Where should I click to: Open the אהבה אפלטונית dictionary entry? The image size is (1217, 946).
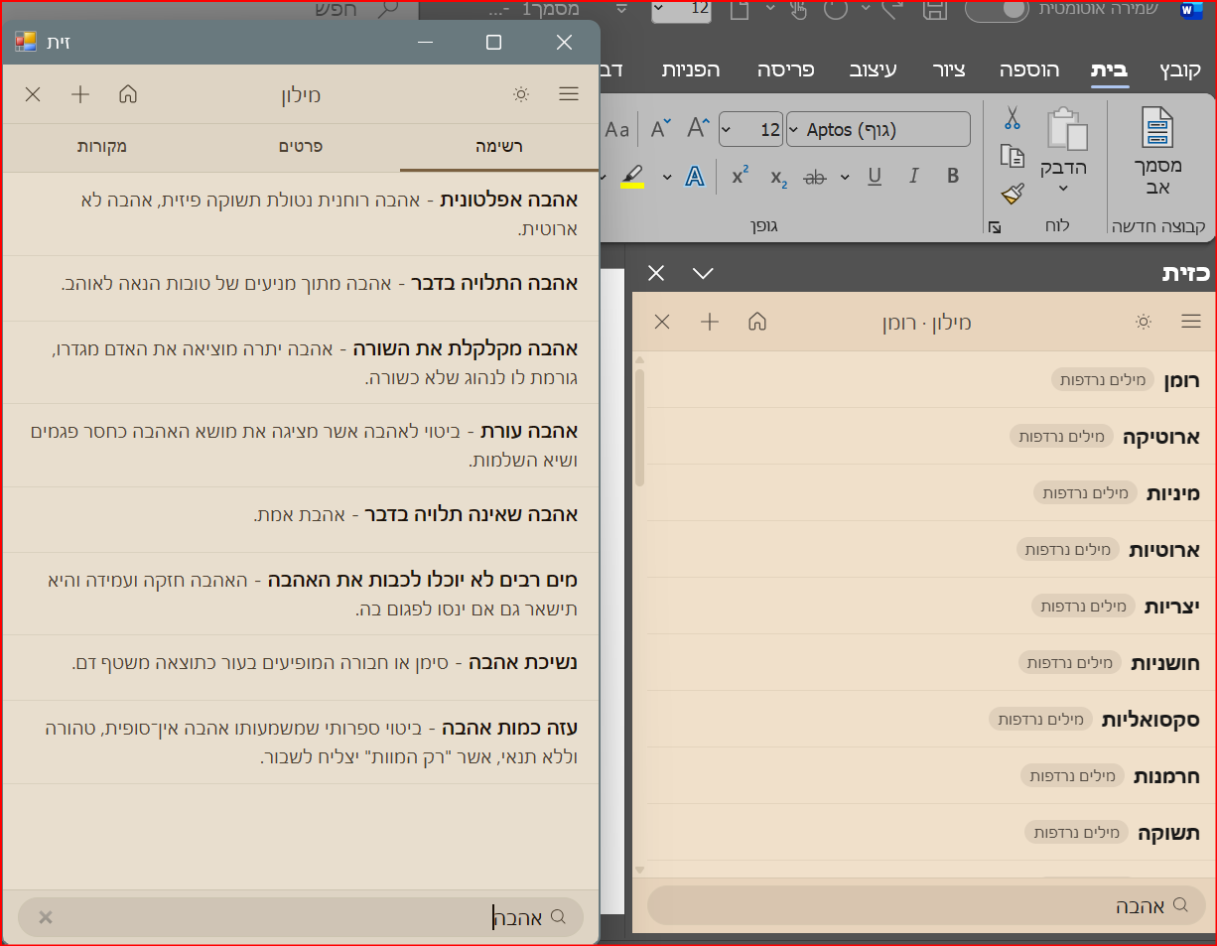[x=509, y=201]
